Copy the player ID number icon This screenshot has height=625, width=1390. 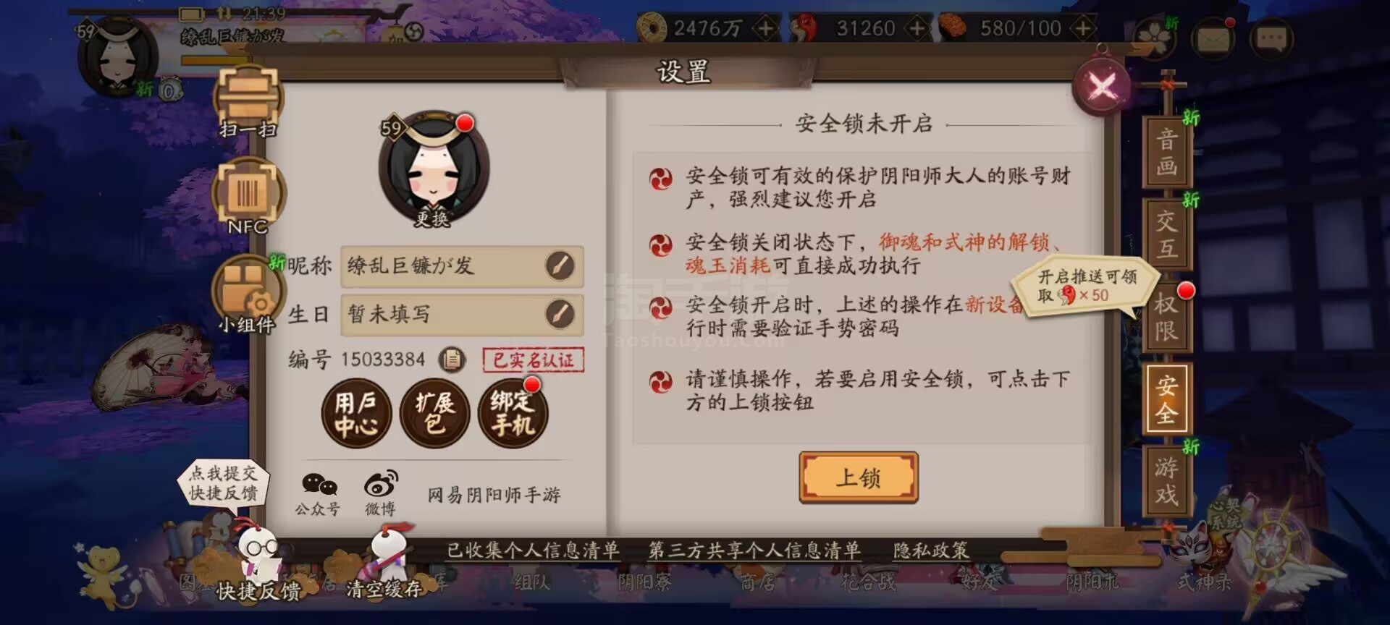pyautogui.click(x=452, y=359)
